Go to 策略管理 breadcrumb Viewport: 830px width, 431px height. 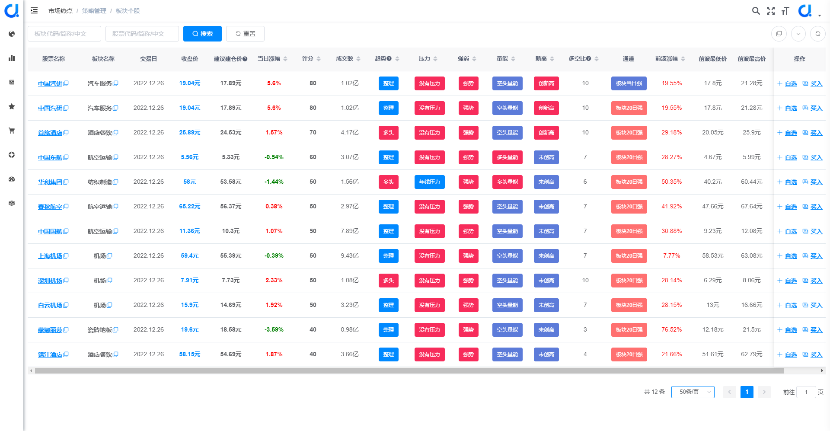coord(94,11)
